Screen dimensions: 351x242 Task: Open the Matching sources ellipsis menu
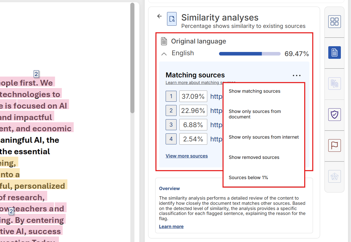click(297, 75)
